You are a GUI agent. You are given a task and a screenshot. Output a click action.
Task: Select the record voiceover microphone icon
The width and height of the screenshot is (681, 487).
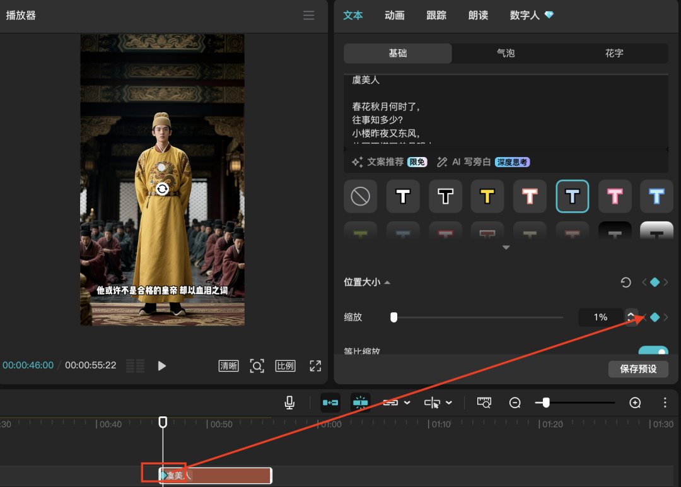(x=290, y=402)
